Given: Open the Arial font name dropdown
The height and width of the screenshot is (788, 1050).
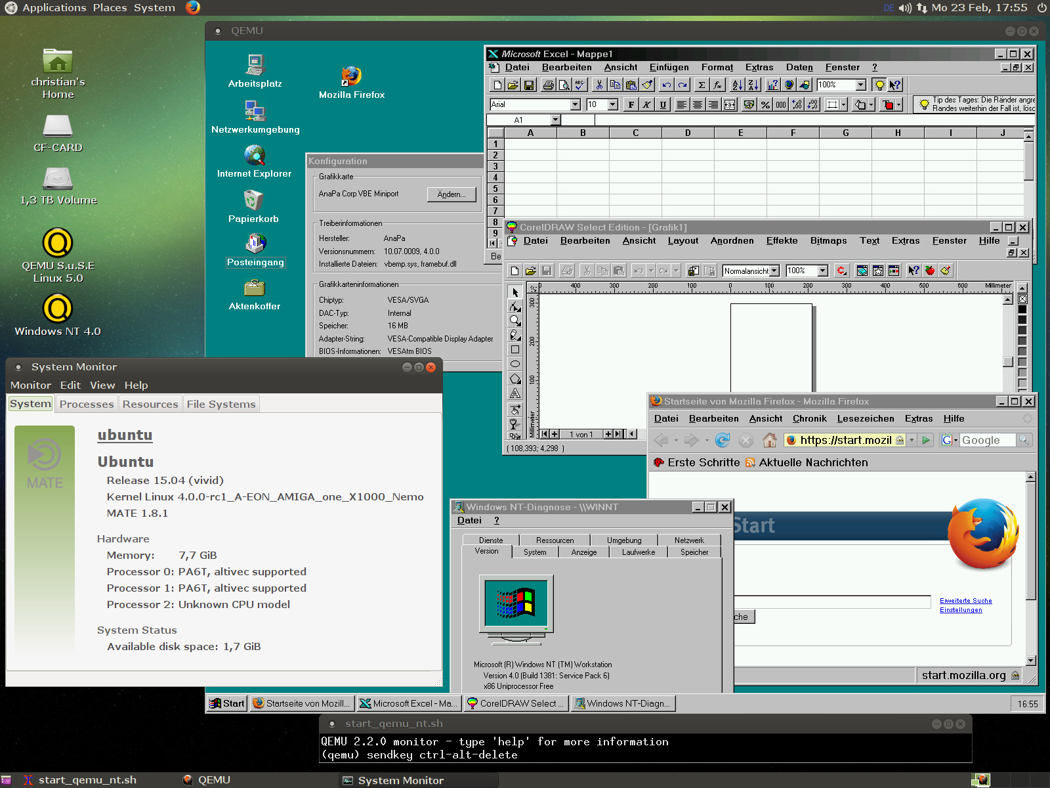Looking at the screenshot, I should 575,104.
